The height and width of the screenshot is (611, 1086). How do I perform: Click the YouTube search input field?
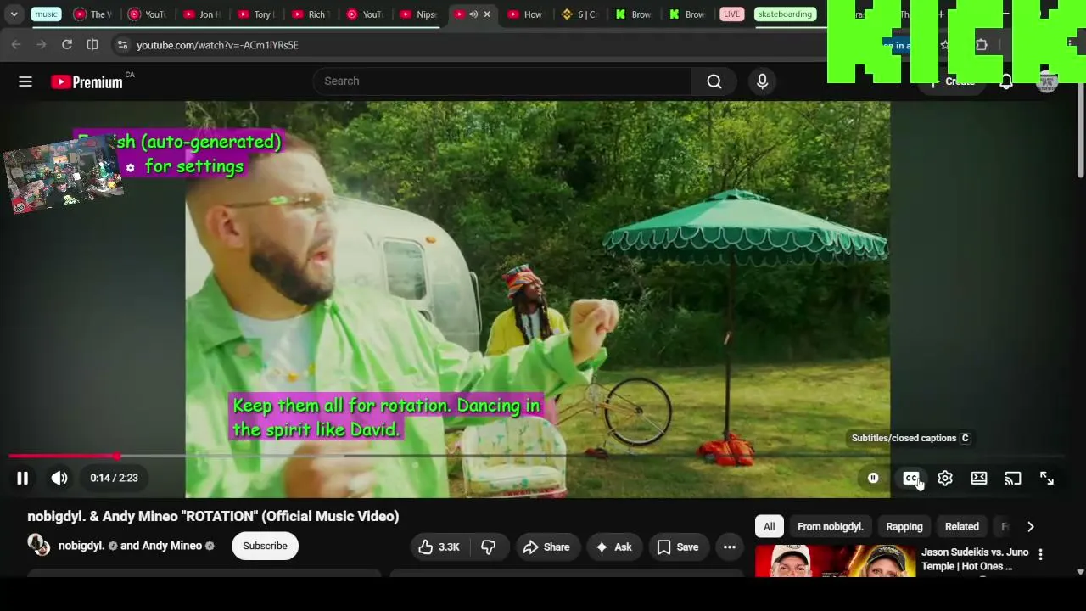tap(502, 81)
